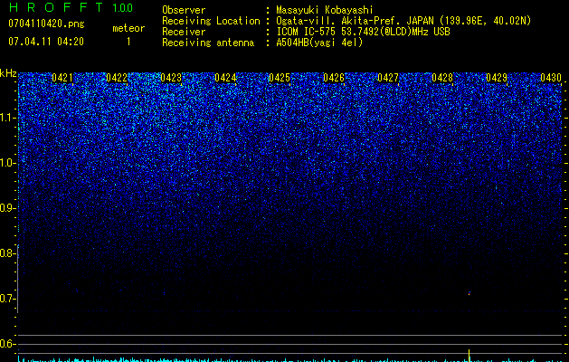Click the 1.1 kHz frequency tick label
The image size is (569, 362).
coord(7,118)
